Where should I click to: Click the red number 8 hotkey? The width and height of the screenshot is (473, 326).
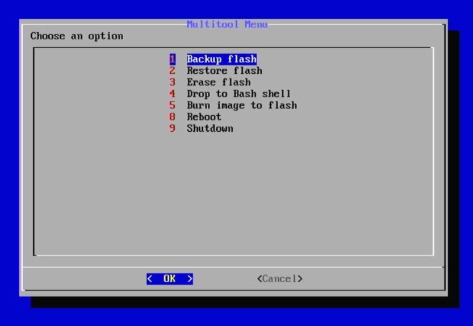click(x=173, y=117)
